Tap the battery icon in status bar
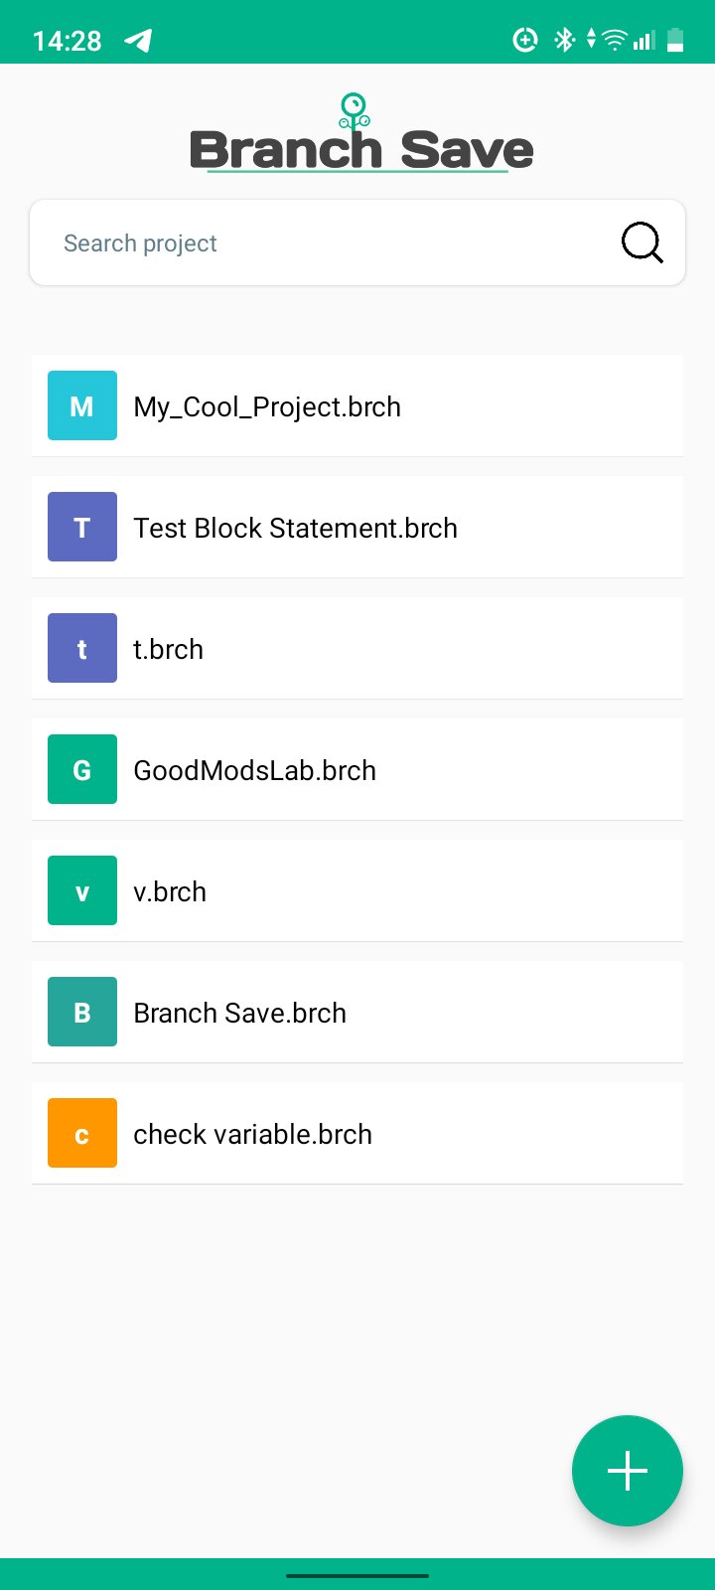Image resolution: width=715 pixels, height=1590 pixels. [x=675, y=40]
